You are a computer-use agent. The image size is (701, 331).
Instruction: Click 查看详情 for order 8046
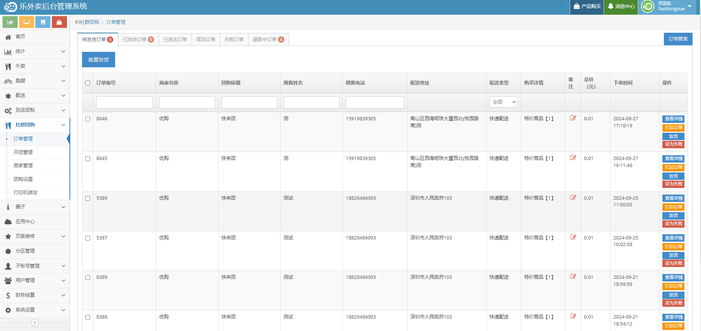tap(673, 119)
